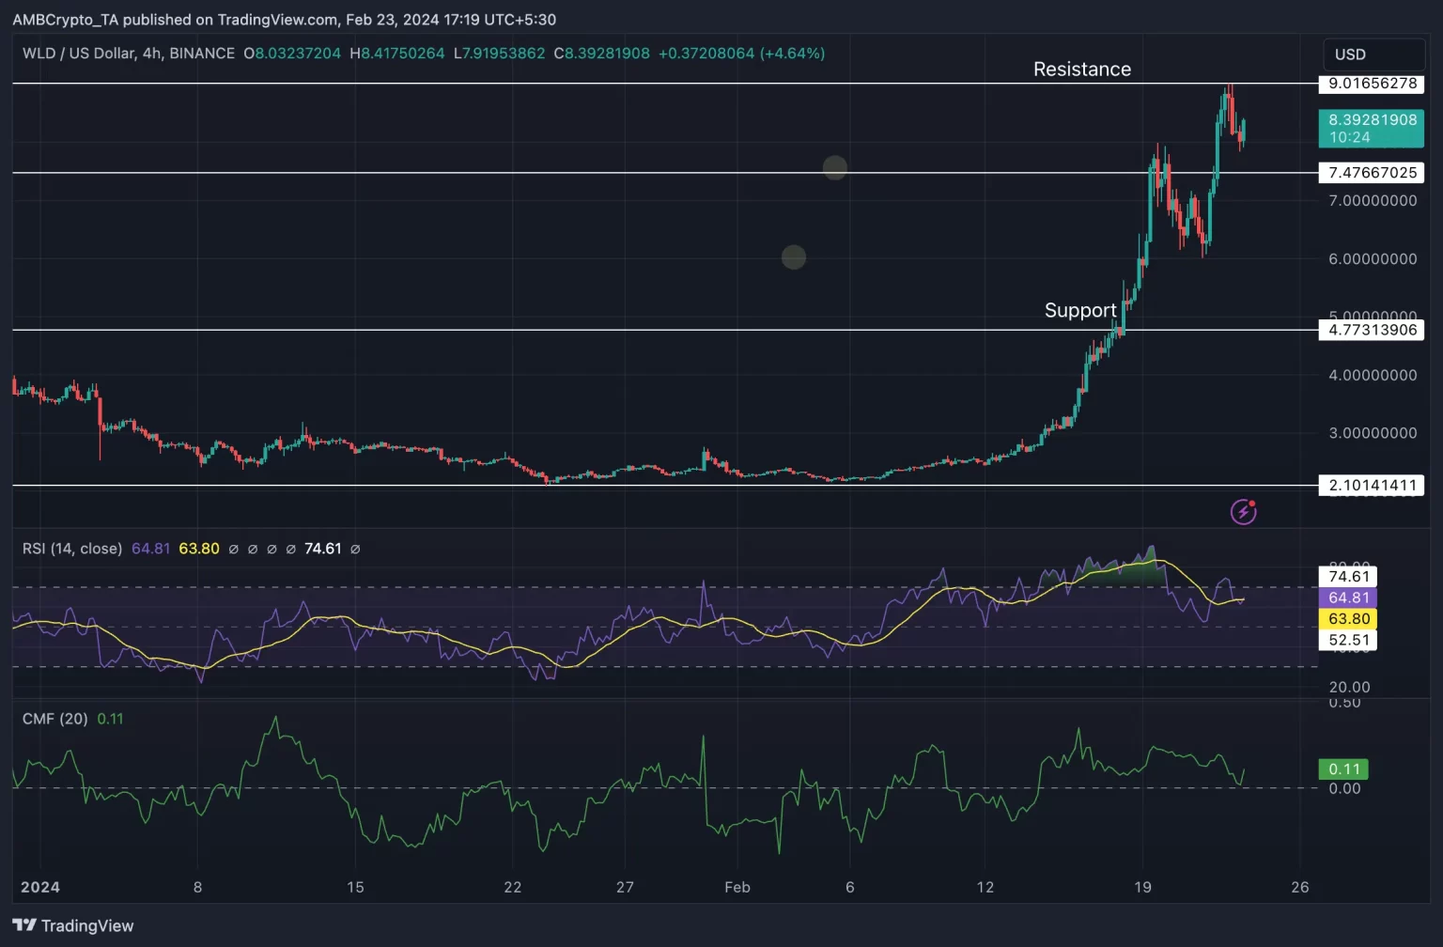
Task: Click the Feb label on the time axis
Action: click(x=737, y=887)
